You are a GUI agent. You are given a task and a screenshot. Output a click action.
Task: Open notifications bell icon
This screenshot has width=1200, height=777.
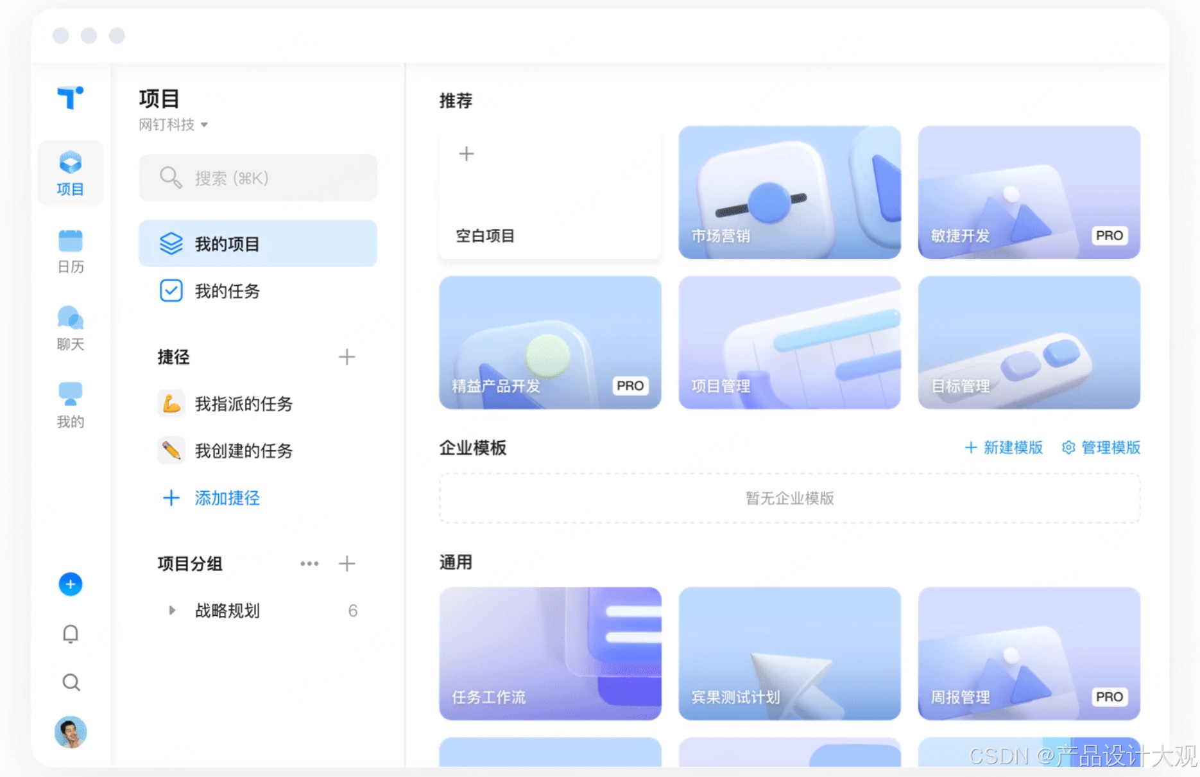[71, 634]
